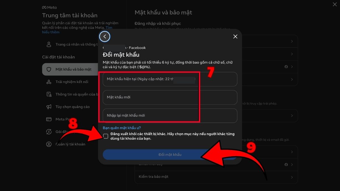Click the Meta logo

click(49, 7)
